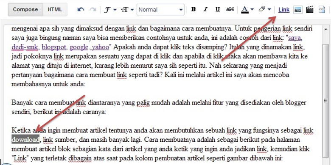Click the "yahoo" hyperlink
Viewport: 331px width, 165px height.
point(101,47)
